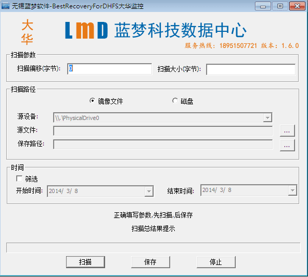Click the 大华 orange label
The height and width of the screenshot is (277, 308).
click(27, 32)
